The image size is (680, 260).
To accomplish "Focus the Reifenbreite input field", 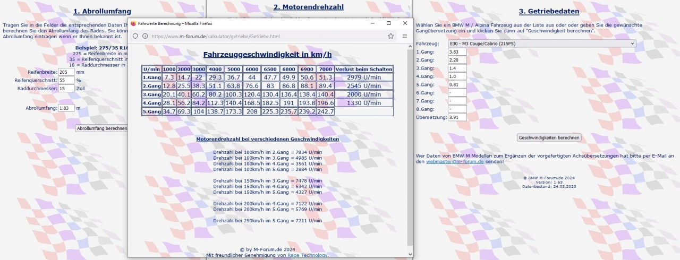I will tap(66, 72).
